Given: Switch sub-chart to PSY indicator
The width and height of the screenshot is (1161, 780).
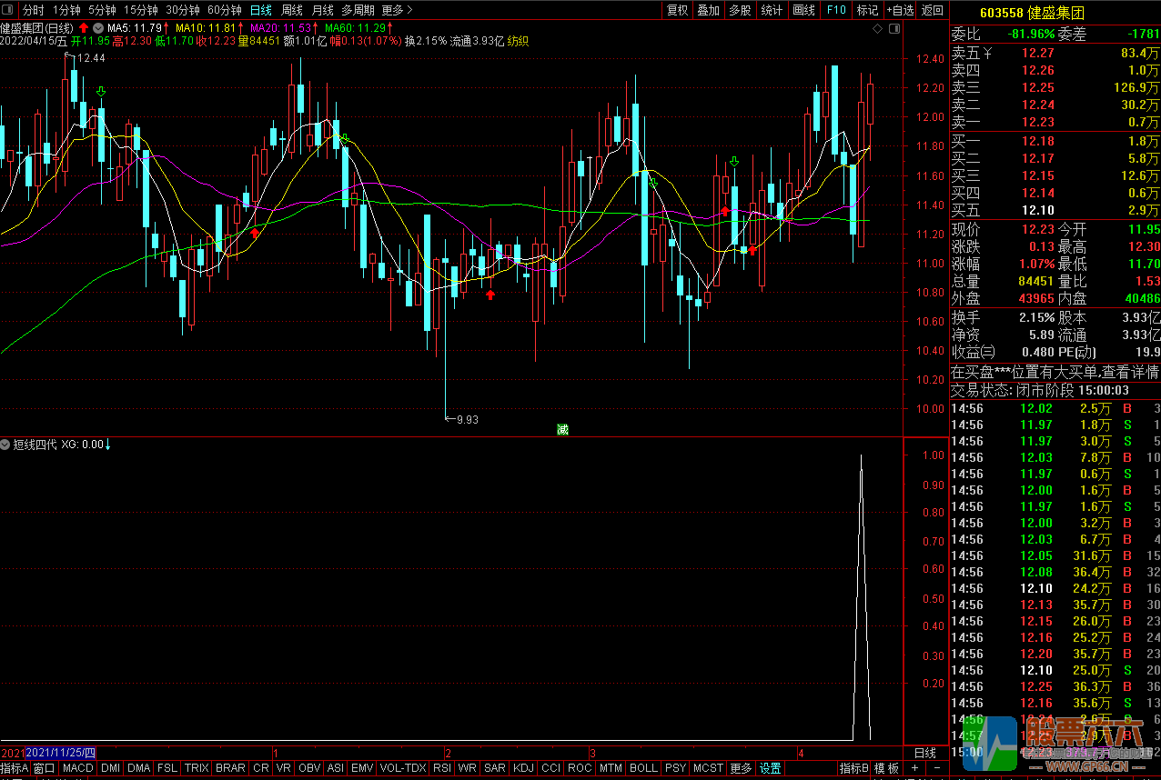Looking at the screenshot, I should [676, 768].
